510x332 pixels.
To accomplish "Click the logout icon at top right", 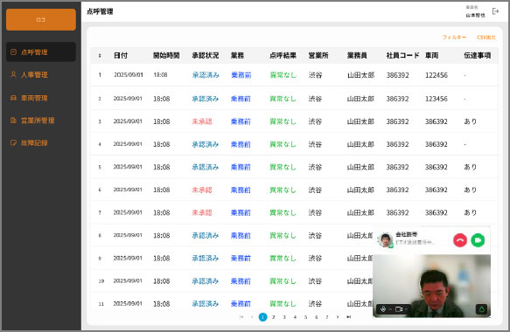I will coord(495,11).
